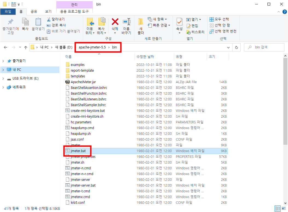Go back with the Back arrow
The width and height of the screenshot is (288, 212).
5,47
